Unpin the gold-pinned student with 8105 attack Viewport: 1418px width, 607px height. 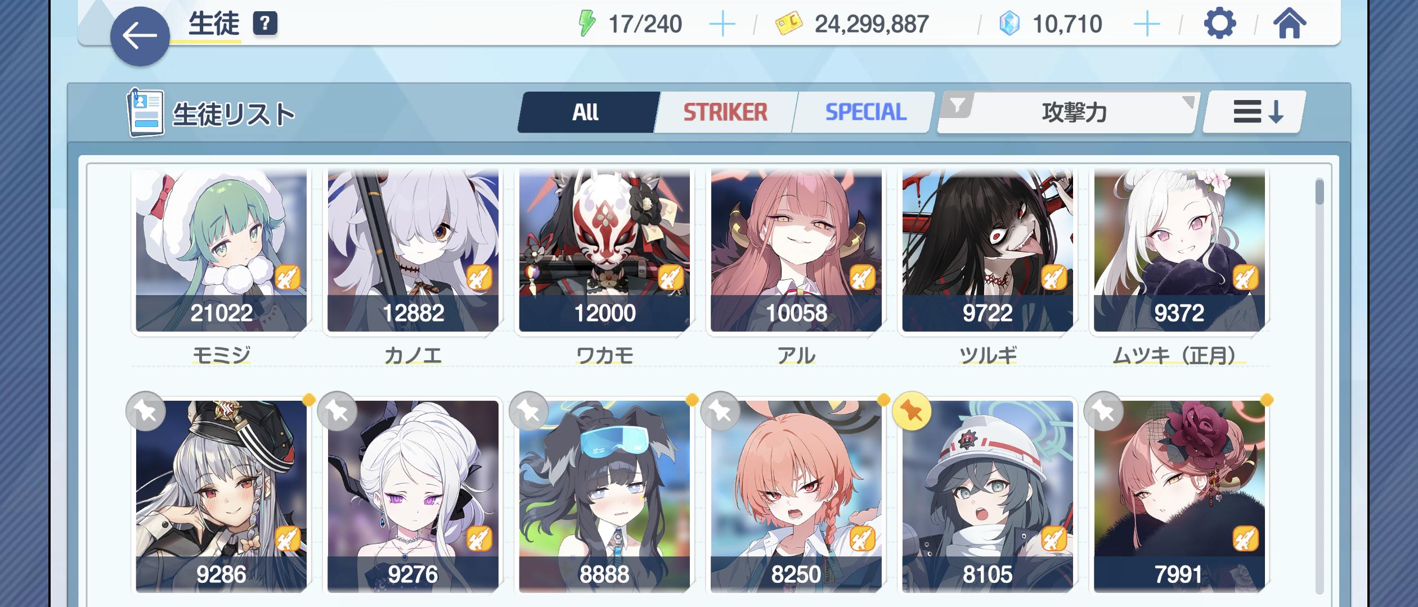912,411
